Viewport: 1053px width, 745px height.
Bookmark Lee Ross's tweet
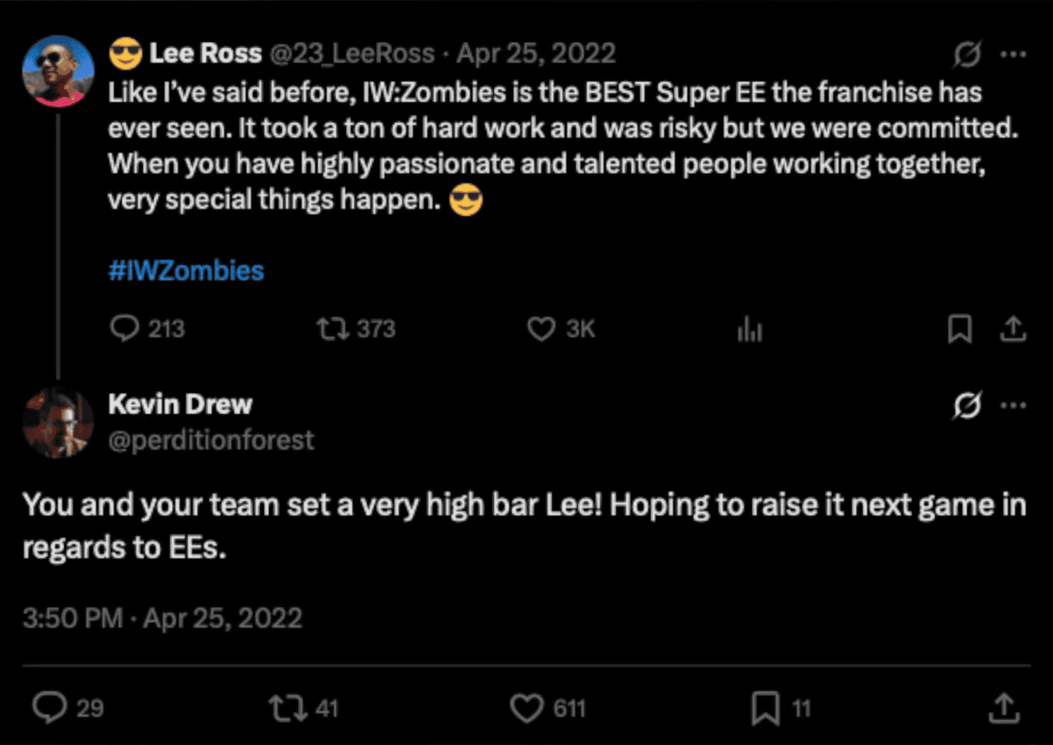pos(959,329)
